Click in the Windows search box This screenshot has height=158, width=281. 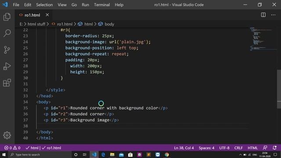[40, 154]
